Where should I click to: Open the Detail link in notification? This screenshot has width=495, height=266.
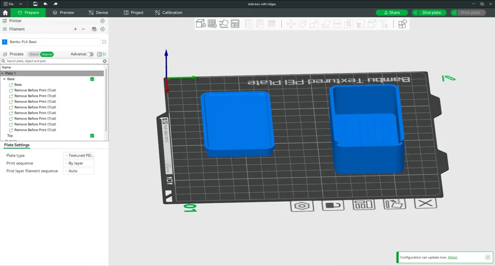[x=452, y=258]
